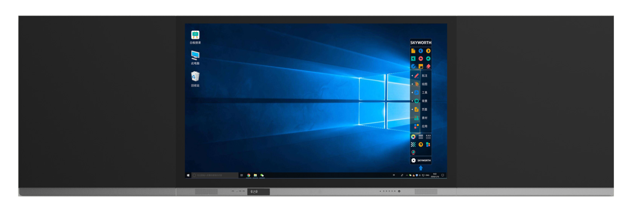Click the green redo arrow icon
The width and height of the screenshot is (627, 206).
[428, 59]
